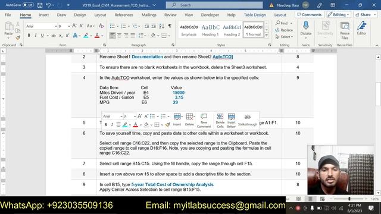
Task: Open the ribbon font name dropdown showing Arial
Action: coord(56,26)
